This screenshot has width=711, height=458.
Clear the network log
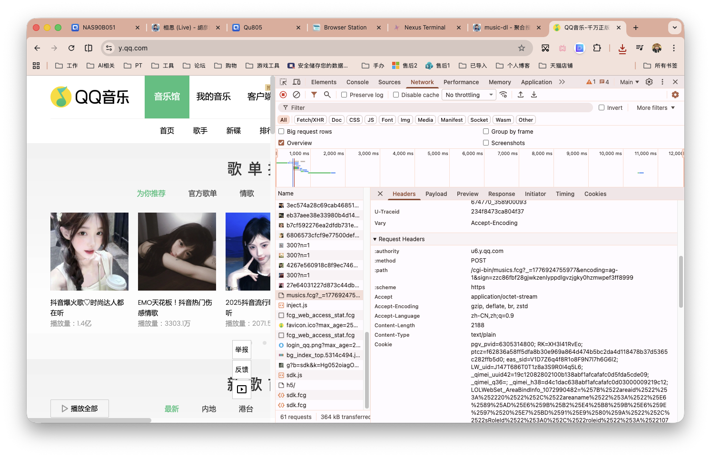pyautogui.click(x=296, y=95)
